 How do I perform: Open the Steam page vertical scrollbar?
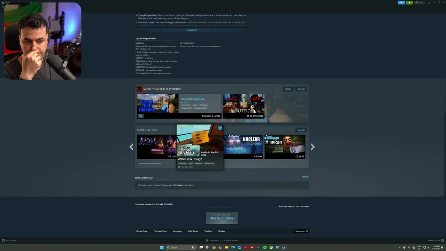[x=445, y=96]
